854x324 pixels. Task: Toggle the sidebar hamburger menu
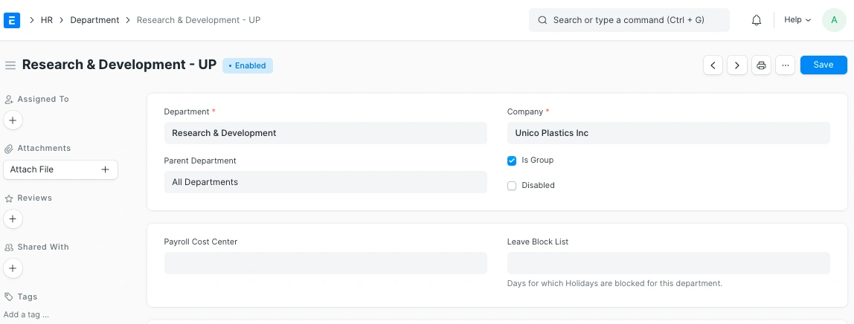pyautogui.click(x=10, y=65)
